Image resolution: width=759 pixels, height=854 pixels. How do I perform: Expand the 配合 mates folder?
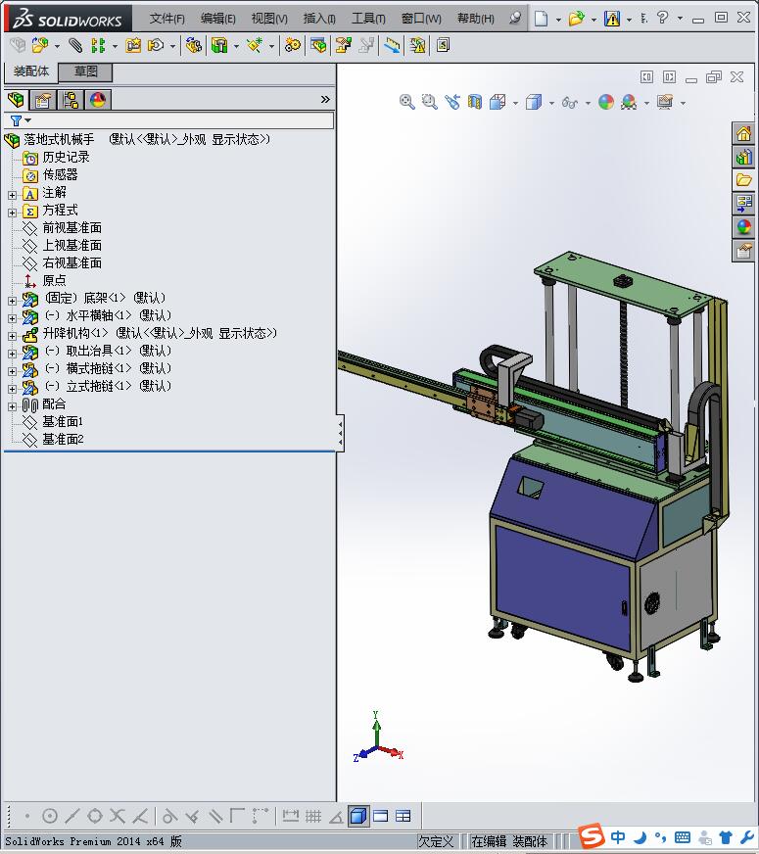pyautogui.click(x=12, y=406)
